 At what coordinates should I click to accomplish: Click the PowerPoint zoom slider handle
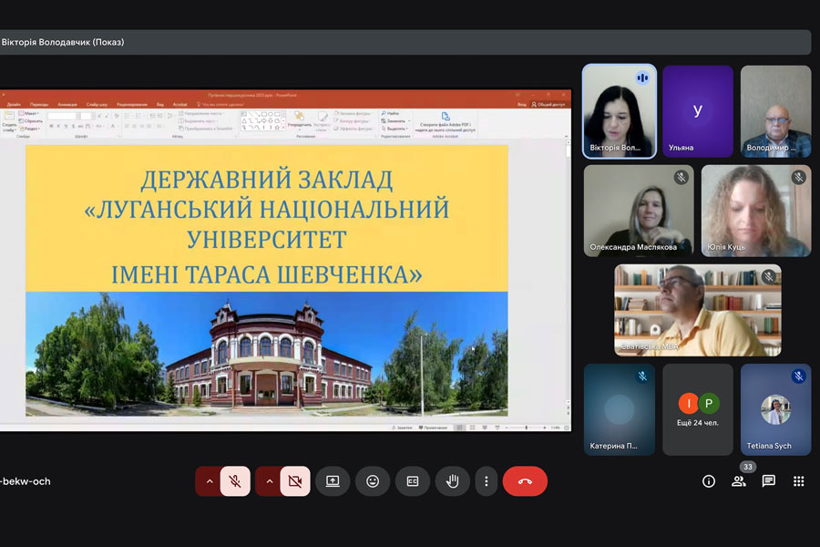coord(527,428)
